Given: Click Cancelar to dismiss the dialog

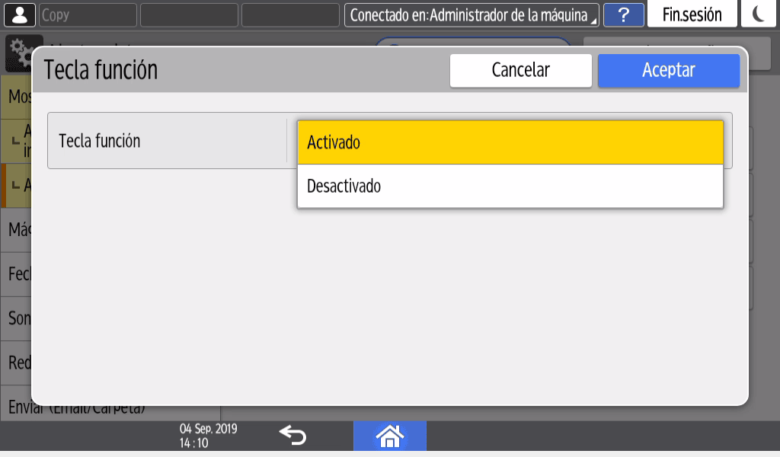Looking at the screenshot, I should 520,71.
